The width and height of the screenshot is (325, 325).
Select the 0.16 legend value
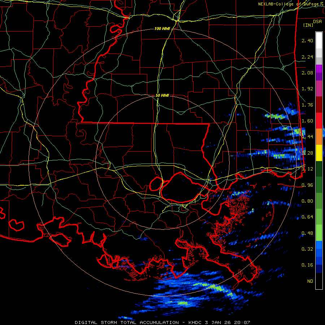pos(307,265)
